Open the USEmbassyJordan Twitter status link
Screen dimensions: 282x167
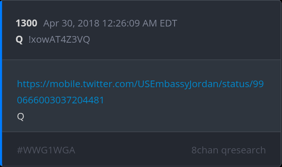click(x=140, y=84)
